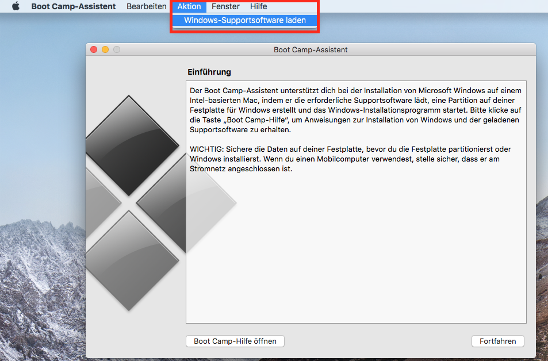
Task: Click the disabled gray zoom button
Action: pyautogui.click(x=117, y=49)
